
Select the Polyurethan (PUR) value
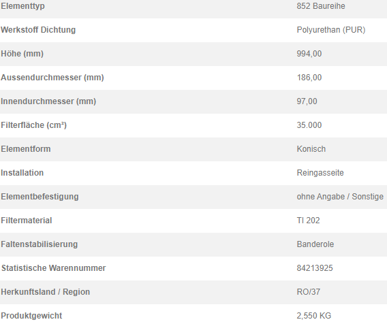coord(331,30)
